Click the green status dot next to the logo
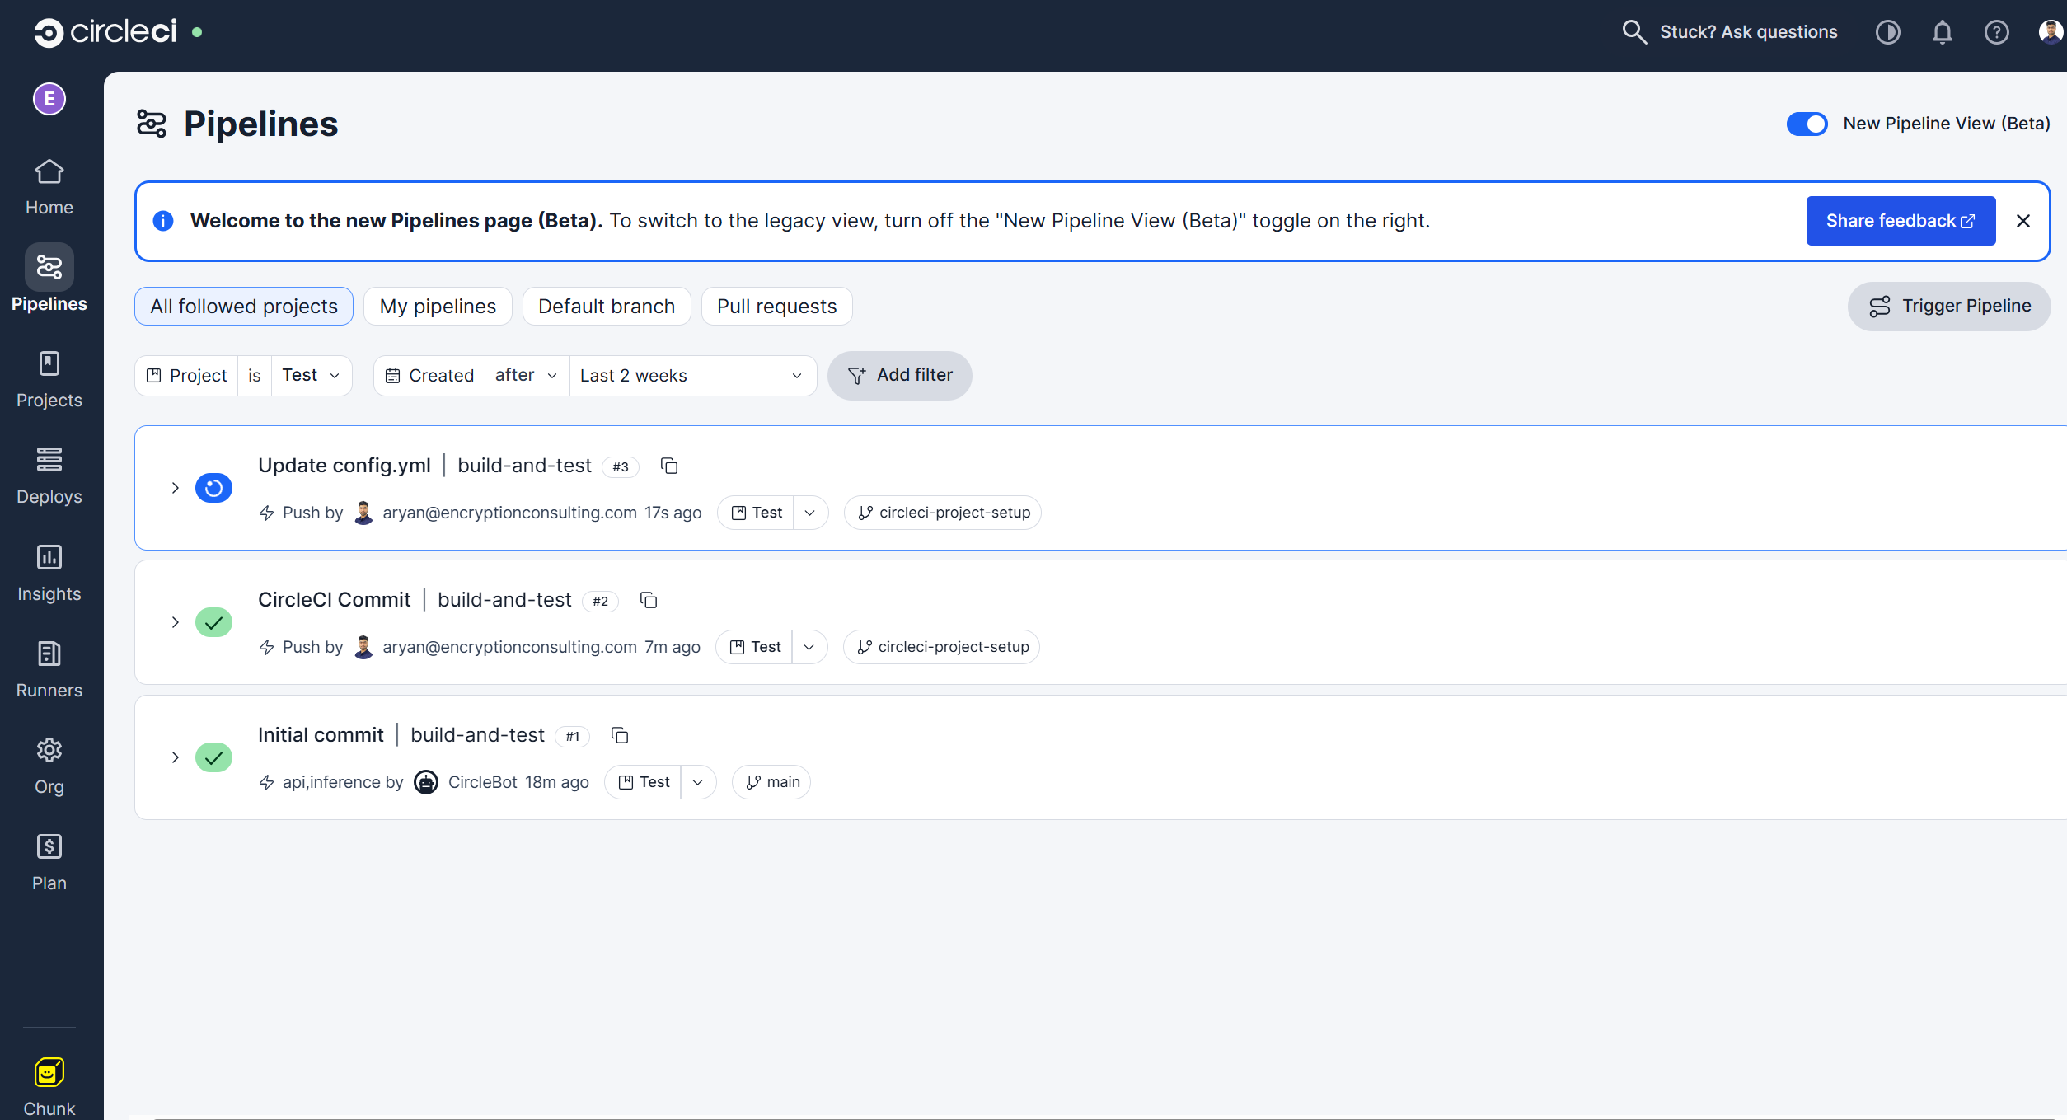Image resolution: width=2067 pixels, height=1120 pixels. [x=197, y=32]
